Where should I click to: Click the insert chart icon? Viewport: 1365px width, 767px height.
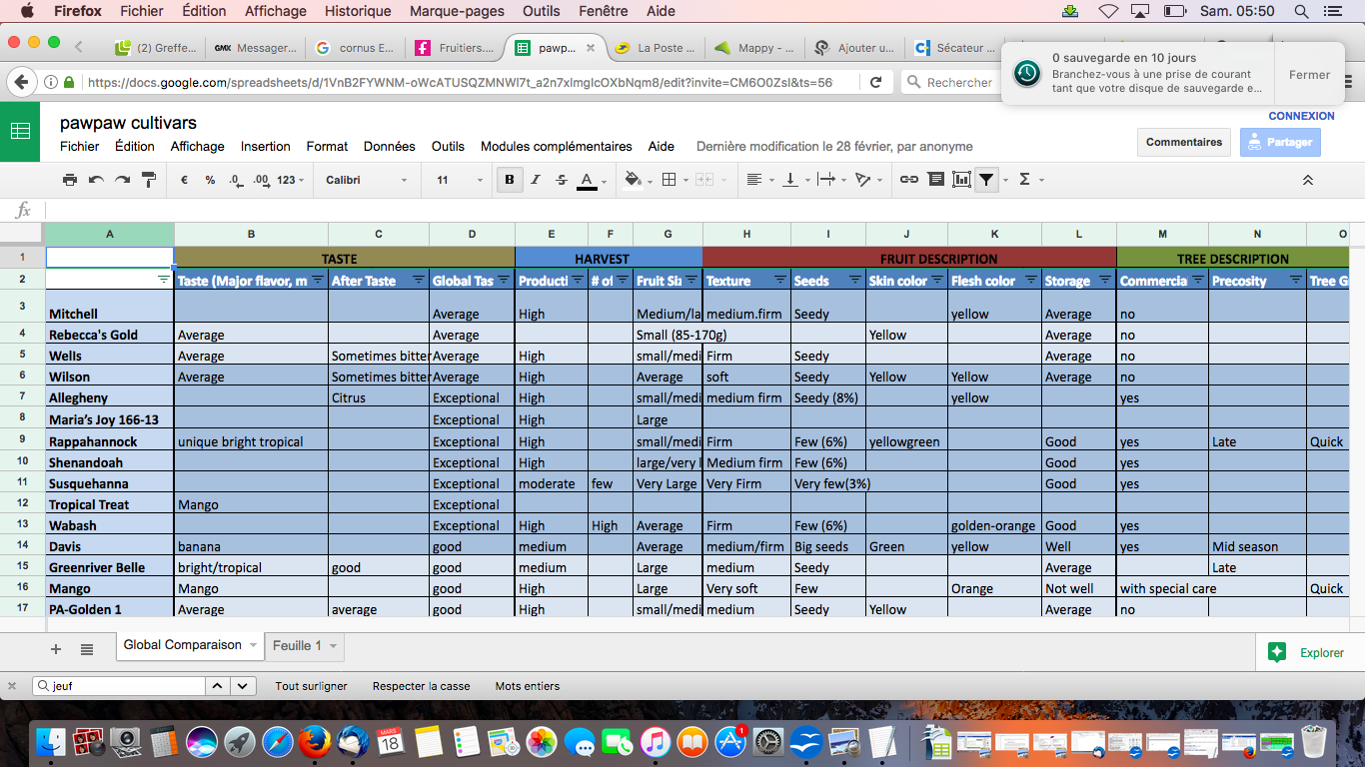961,180
